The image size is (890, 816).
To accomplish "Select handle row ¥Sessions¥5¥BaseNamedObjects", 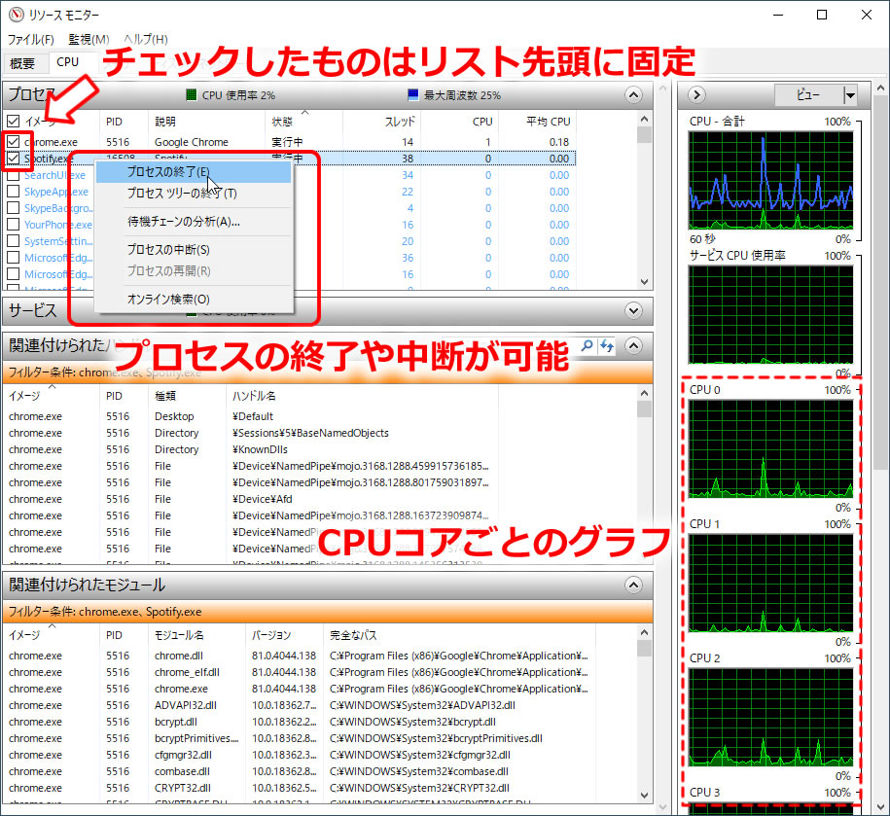I will pos(310,433).
